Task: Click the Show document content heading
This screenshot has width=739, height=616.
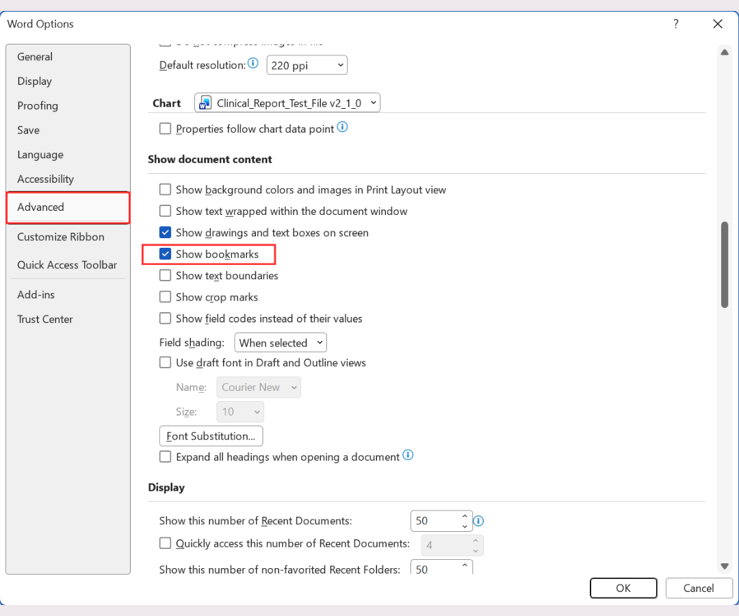Action: (210, 159)
